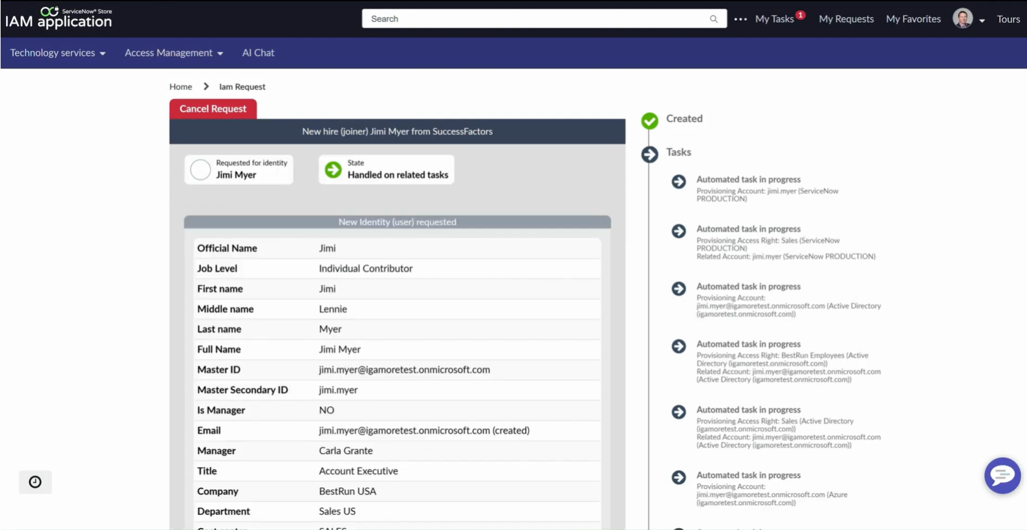Screen dimensions: 1027x530
Task: Click arrow icon for BestRun Employees access task
Action: (x=679, y=346)
